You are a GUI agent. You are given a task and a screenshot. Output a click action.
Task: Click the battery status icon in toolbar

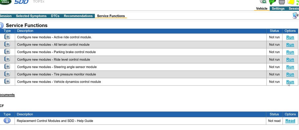coord(263,2)
